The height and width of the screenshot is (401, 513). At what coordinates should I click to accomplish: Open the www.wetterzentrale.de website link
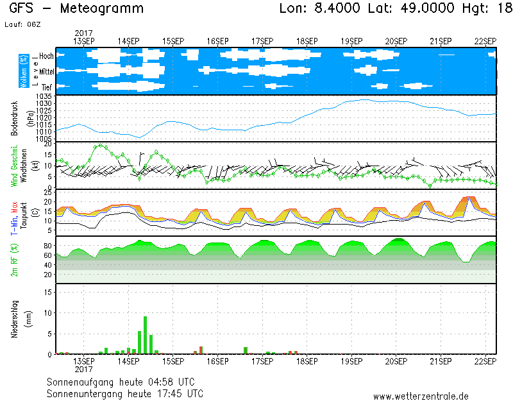(421, 397)
